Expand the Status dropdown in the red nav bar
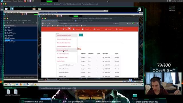Viewport: 183px width, 103px height. point(109,29)
